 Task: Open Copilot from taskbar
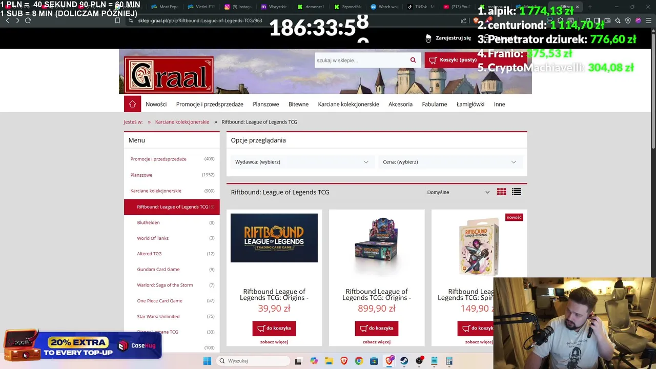coord(314,361)
